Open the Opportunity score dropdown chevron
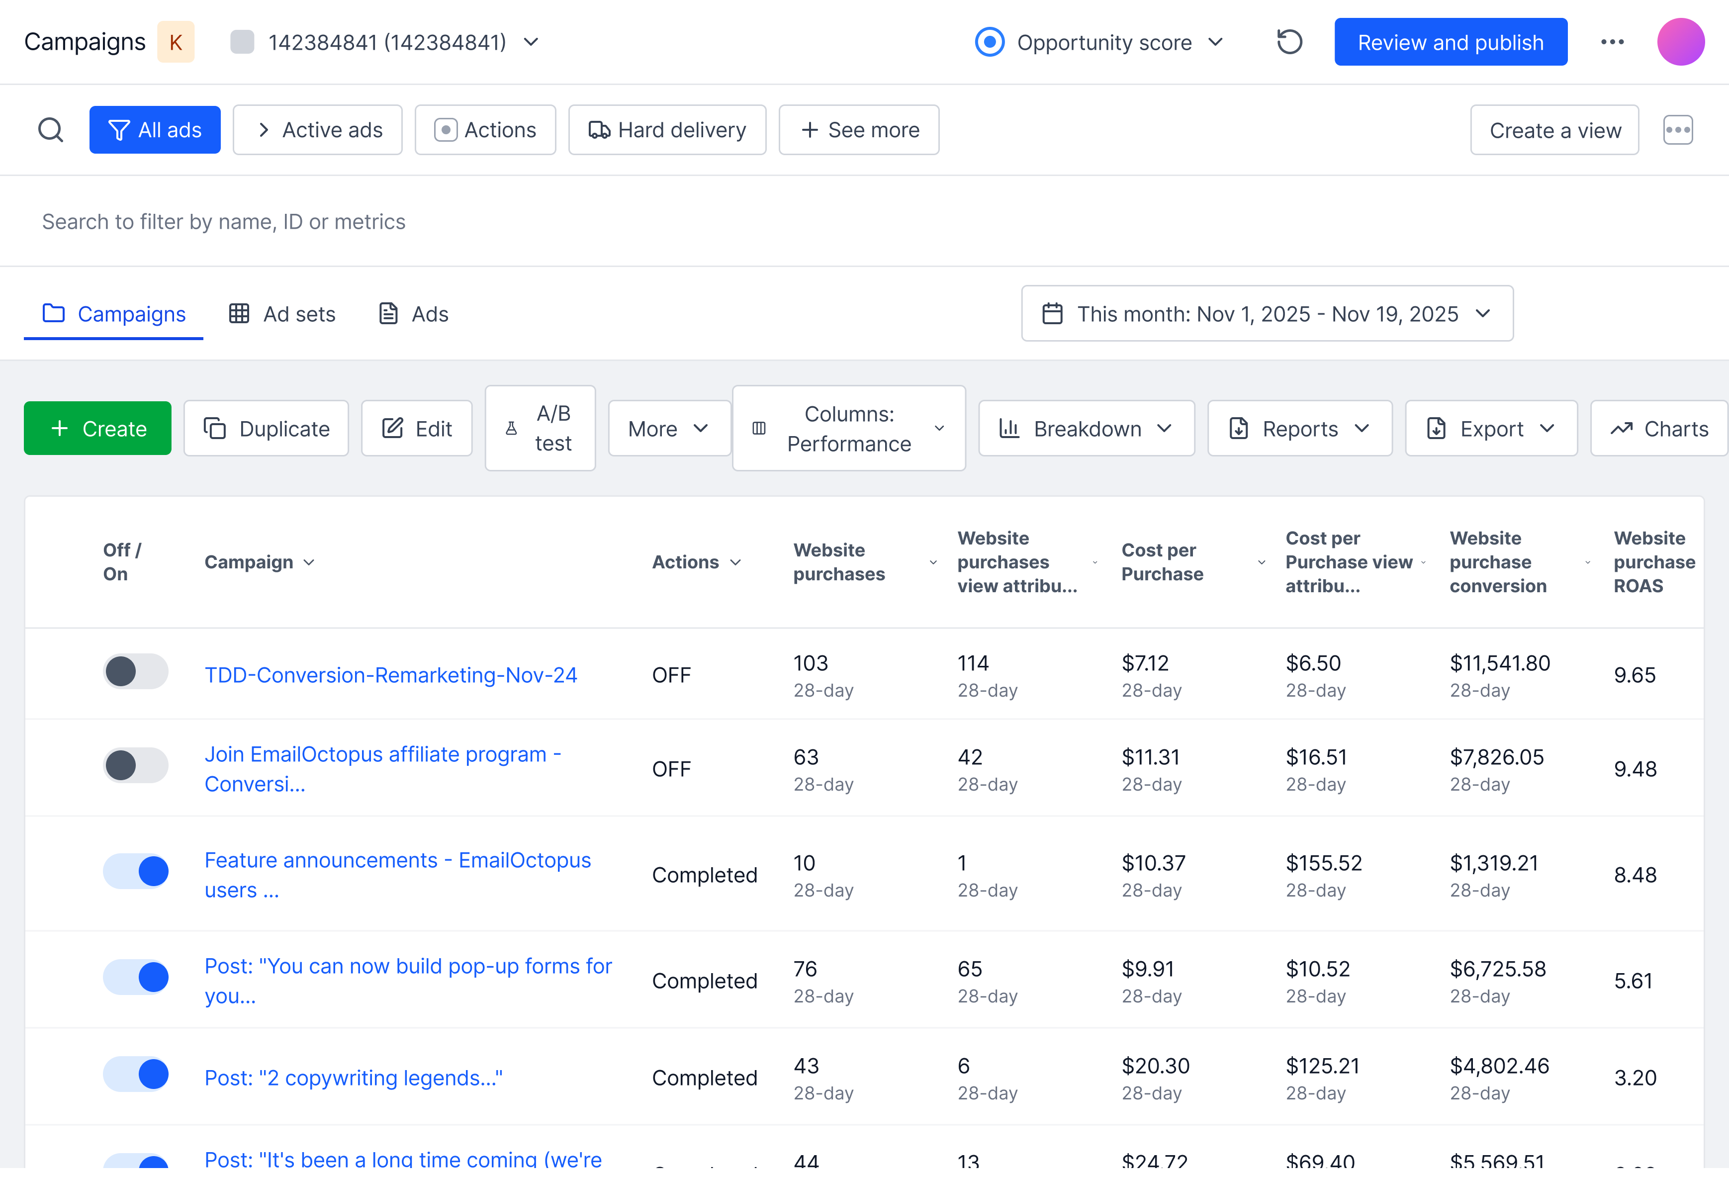Screen dimensions: 1729x1177 1216,42
